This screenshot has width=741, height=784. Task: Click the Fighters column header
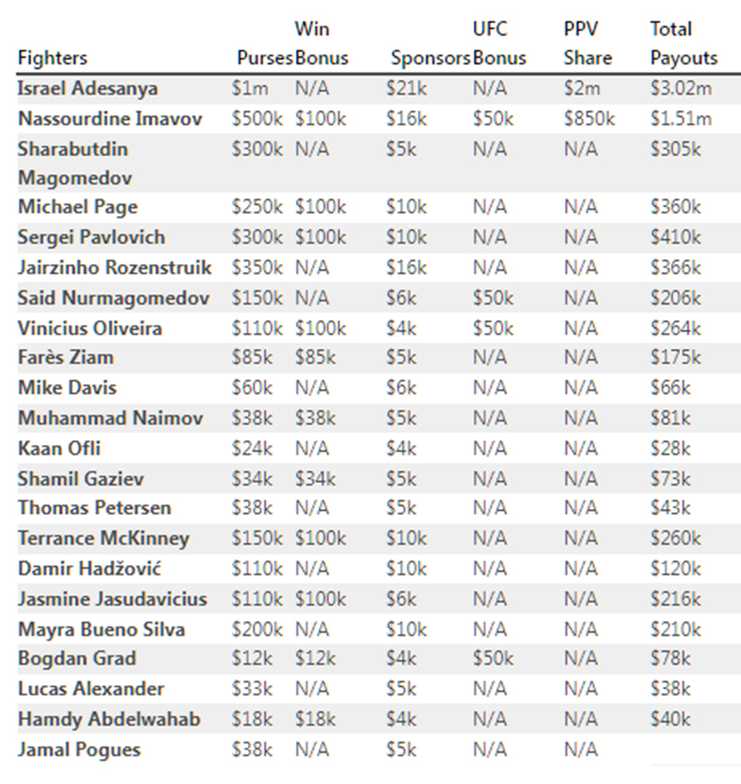(x=52, y=58)
